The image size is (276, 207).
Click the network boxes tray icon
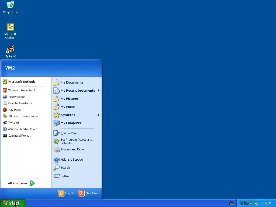[246, 203]
